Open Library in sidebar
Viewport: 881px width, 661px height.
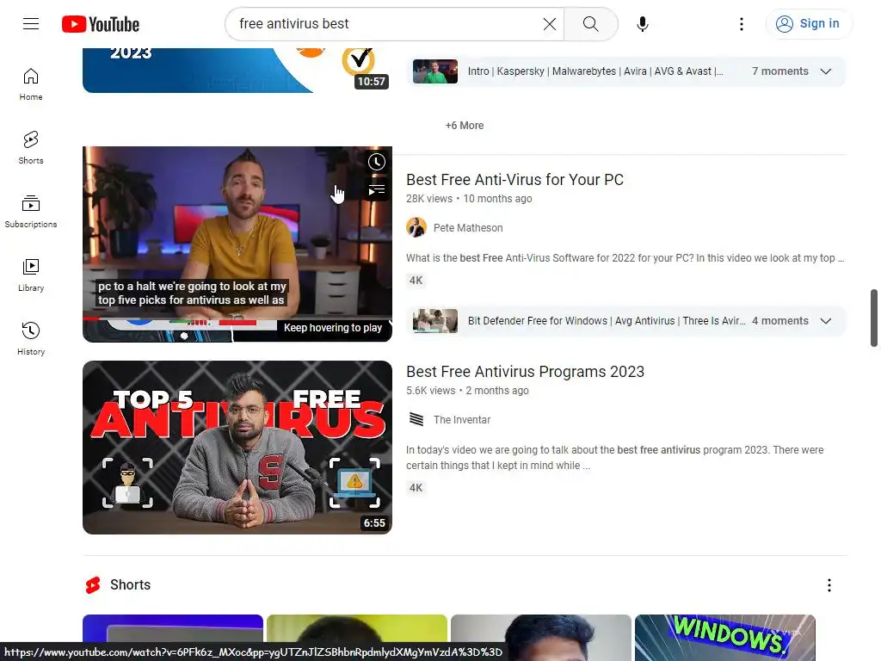click(31, 275)
